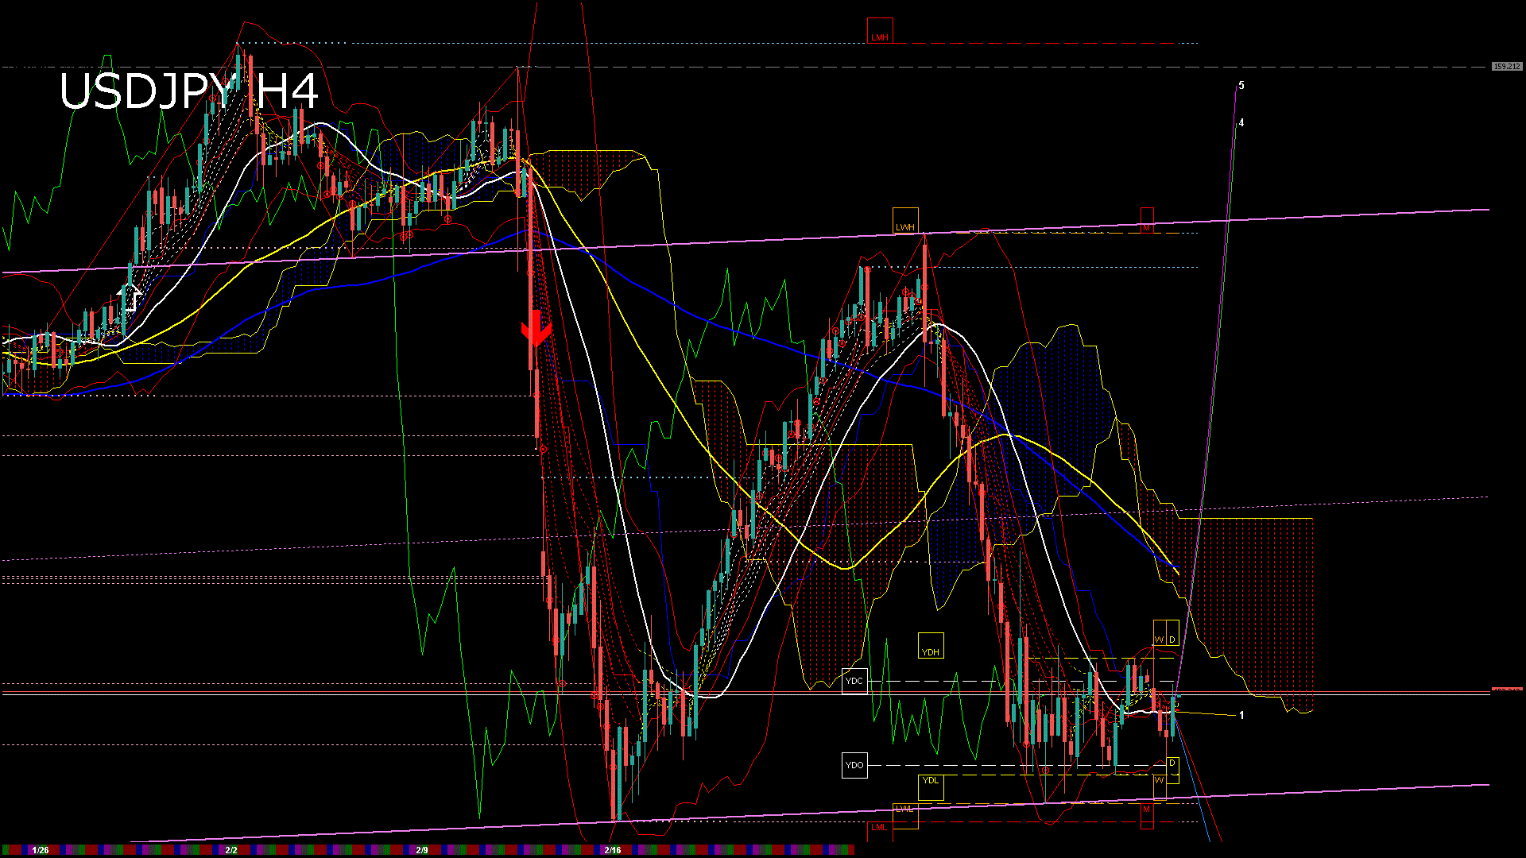Click the 2/9 date marker

coord(422,850)
